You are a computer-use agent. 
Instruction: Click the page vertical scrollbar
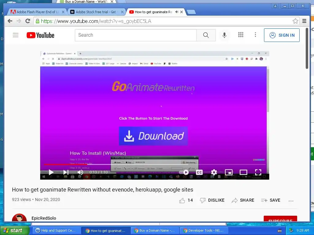tap(307, 48)
